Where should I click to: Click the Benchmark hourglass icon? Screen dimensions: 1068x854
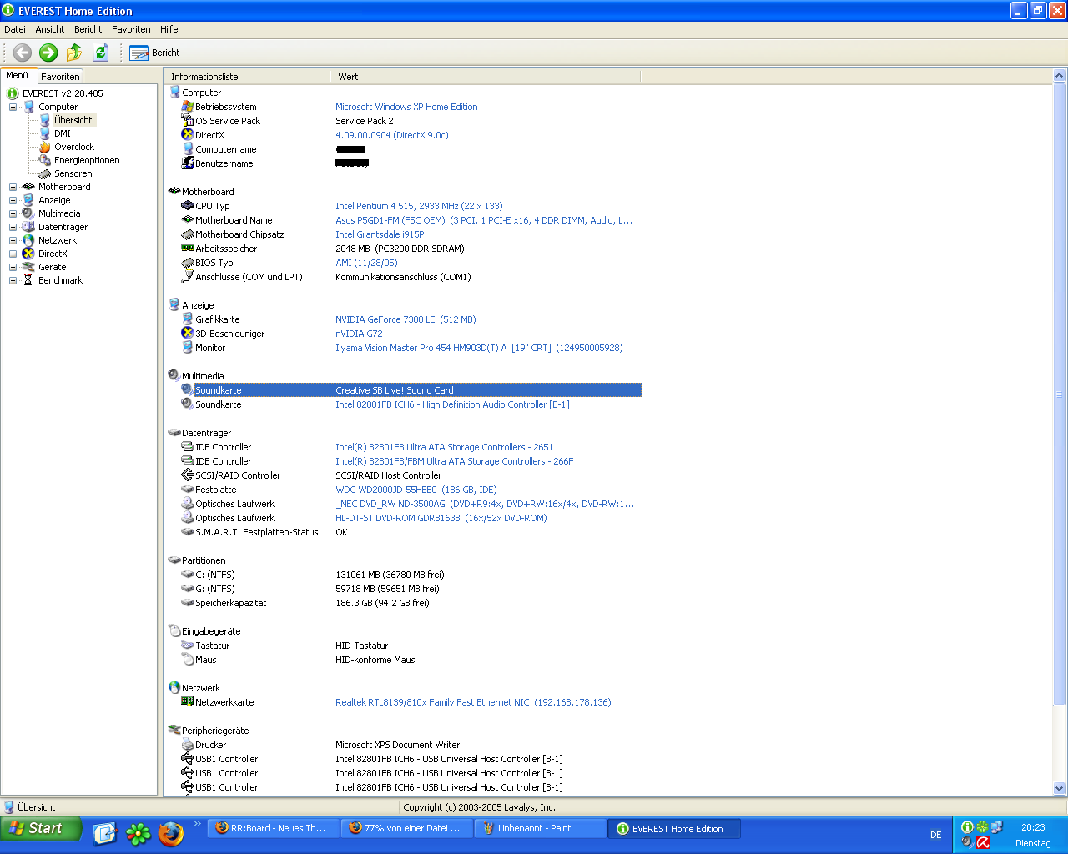28,280
